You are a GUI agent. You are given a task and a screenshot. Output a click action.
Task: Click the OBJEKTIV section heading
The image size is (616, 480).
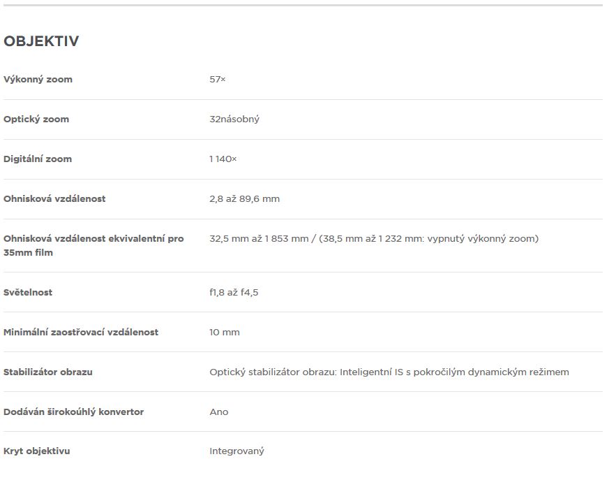click(41, 41)
